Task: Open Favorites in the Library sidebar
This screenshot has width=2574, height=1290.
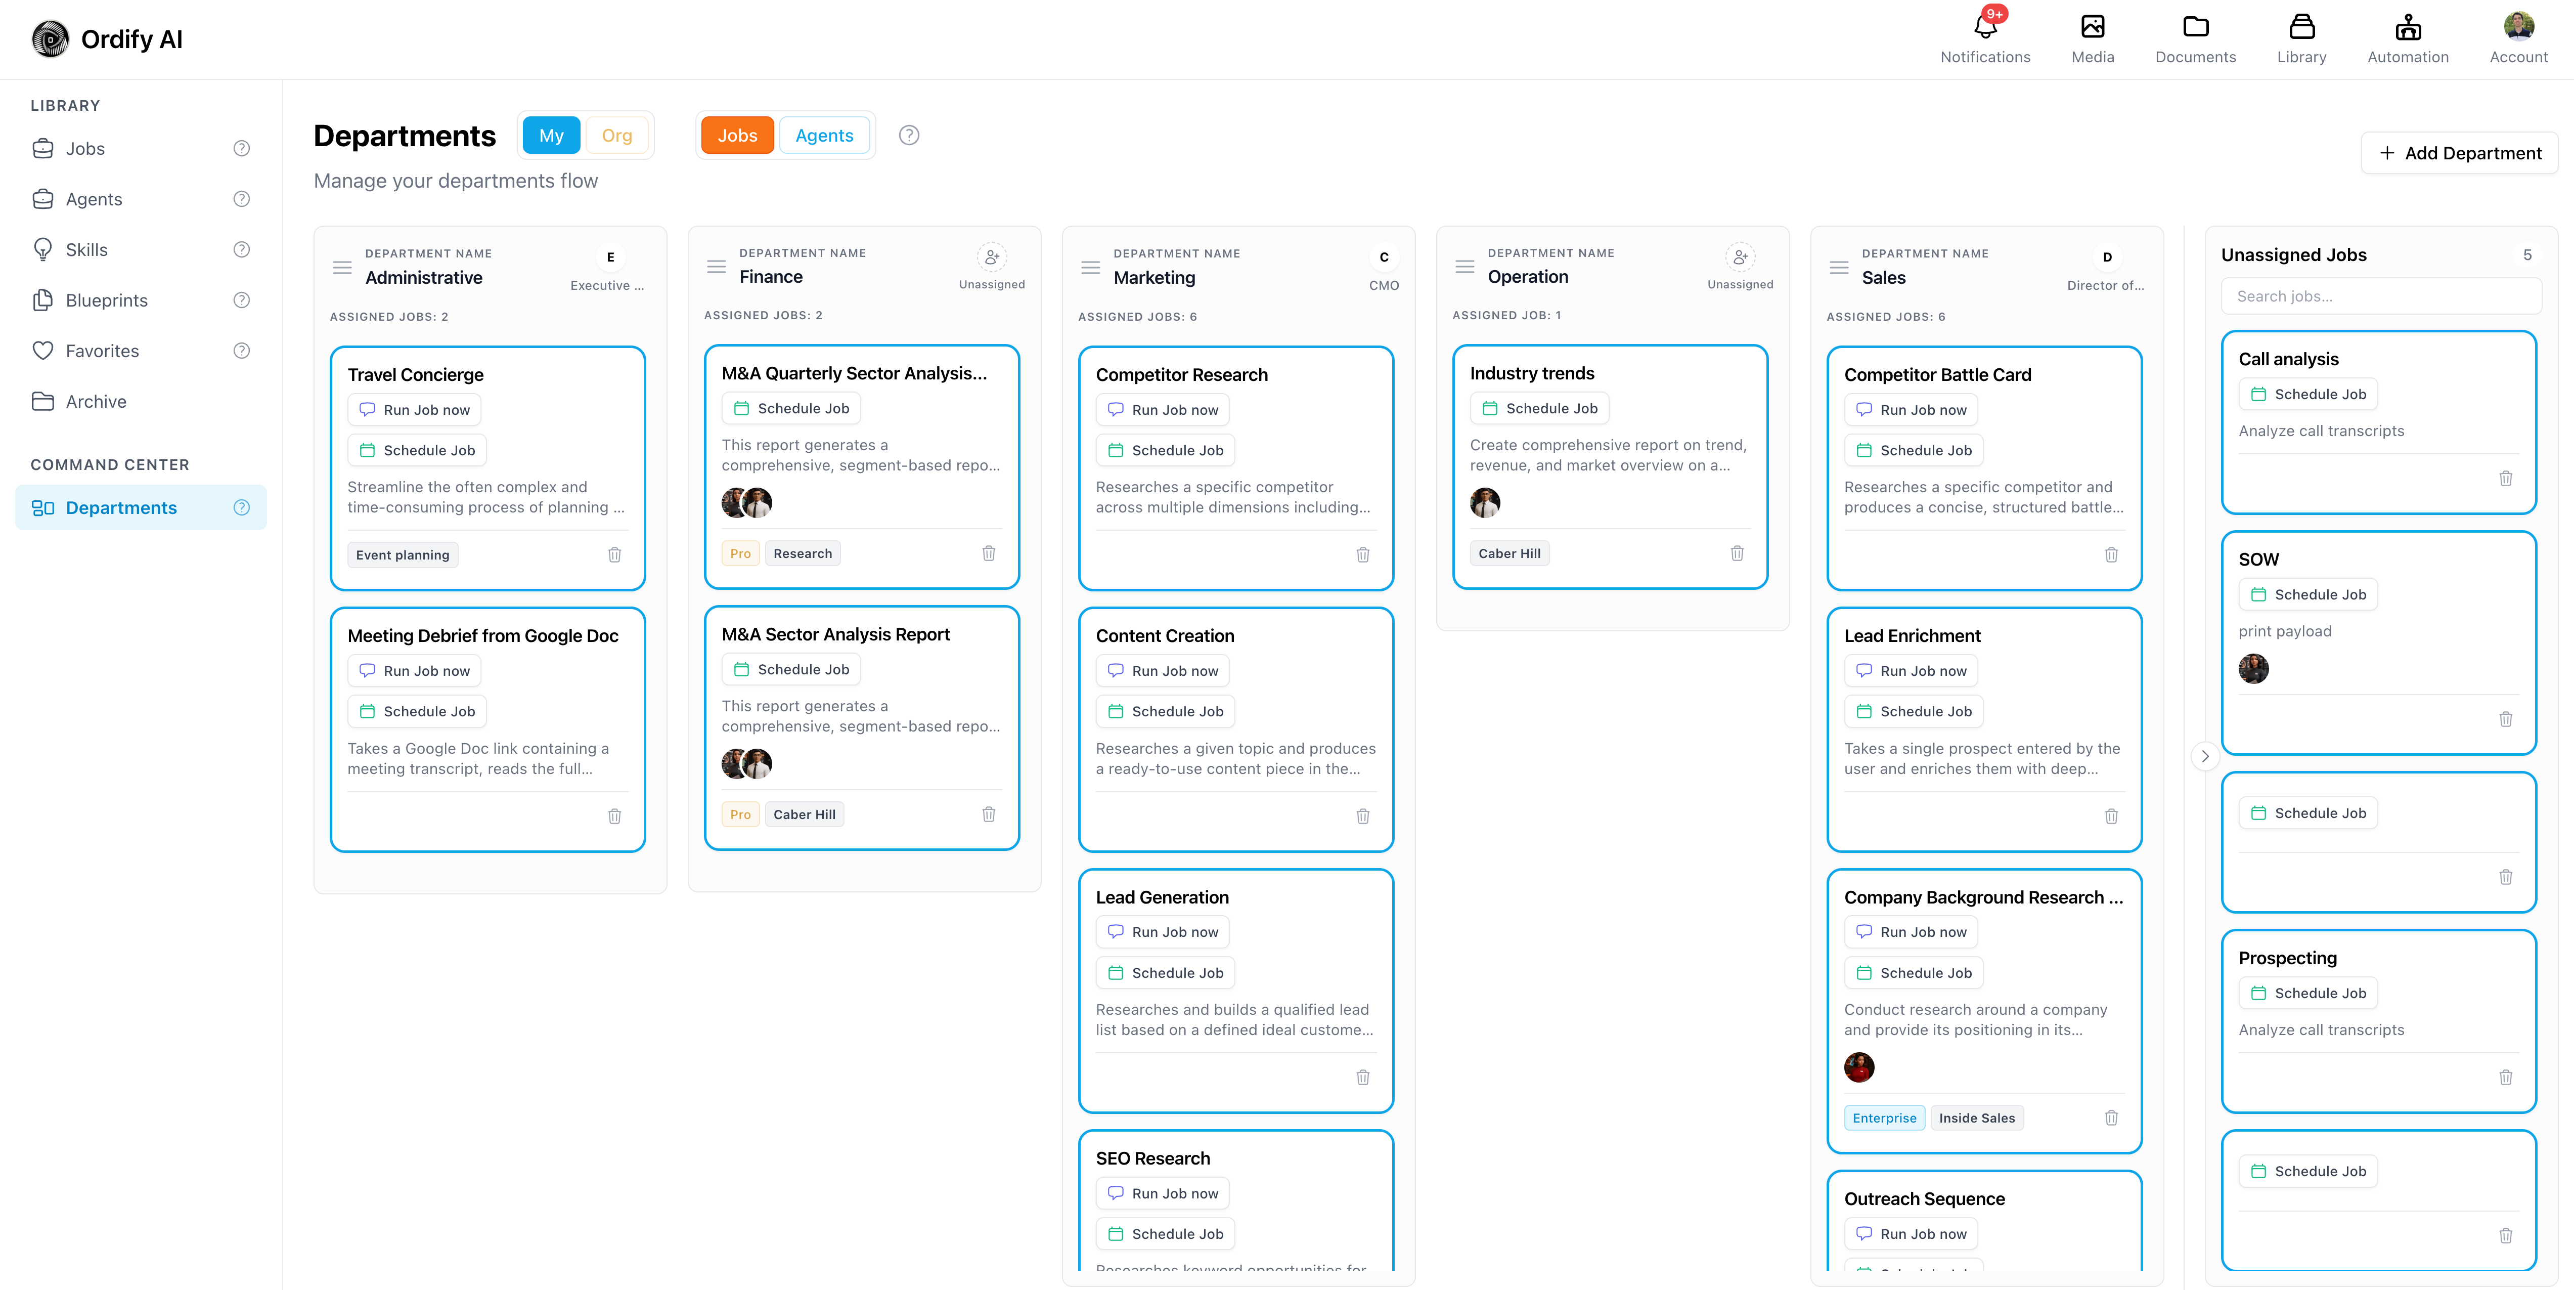Action: (141, 351)
